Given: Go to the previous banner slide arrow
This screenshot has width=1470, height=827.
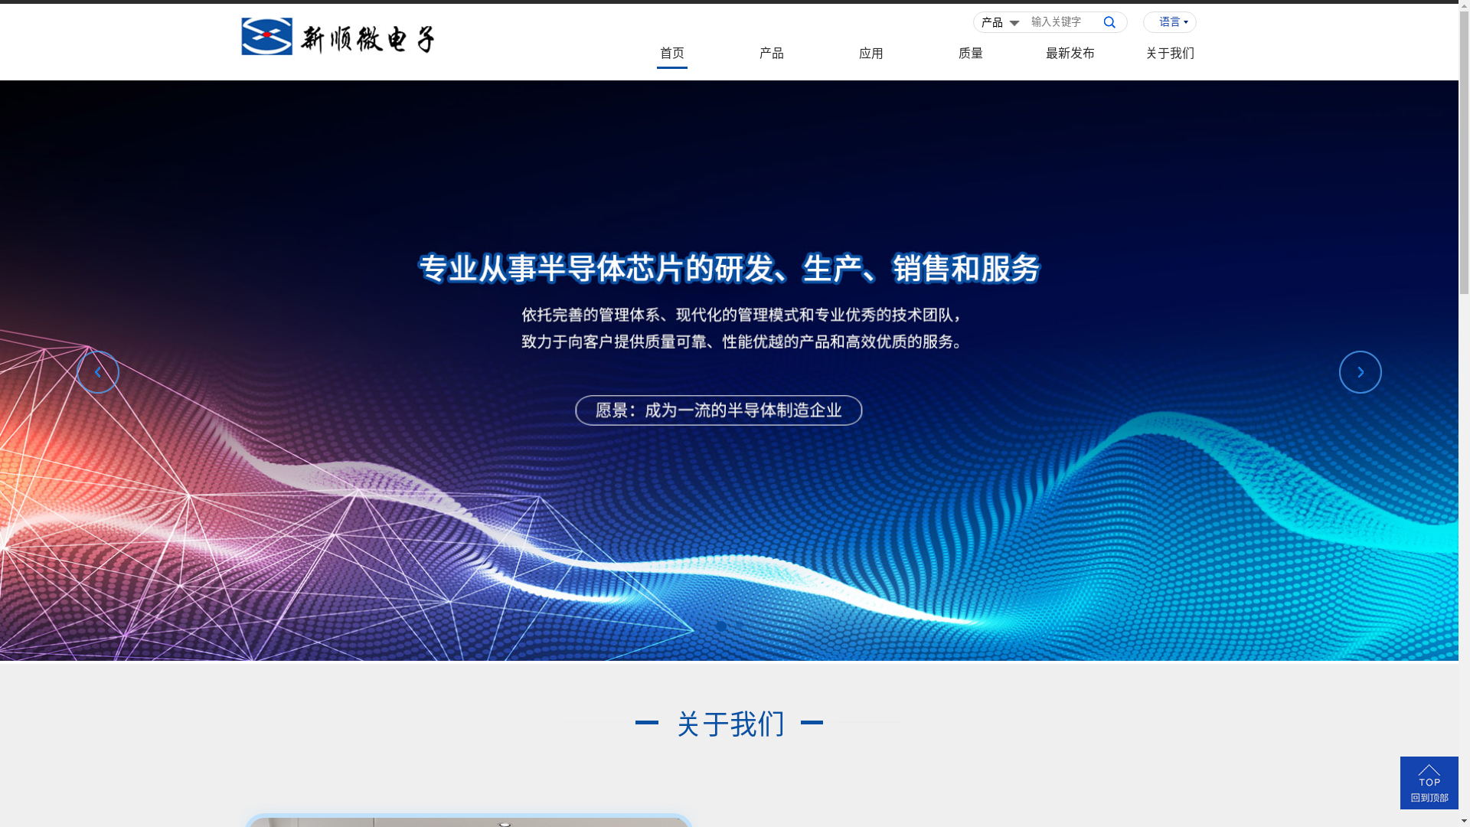Looking at the screenshot, I should [98, 372].
